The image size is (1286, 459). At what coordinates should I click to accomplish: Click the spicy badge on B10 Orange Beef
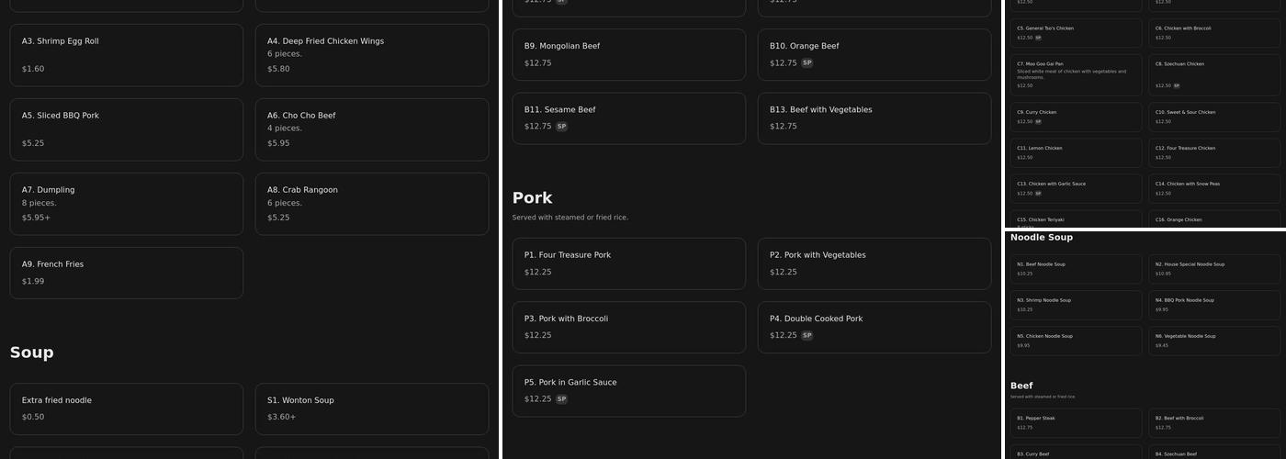[x=807, y=63]
